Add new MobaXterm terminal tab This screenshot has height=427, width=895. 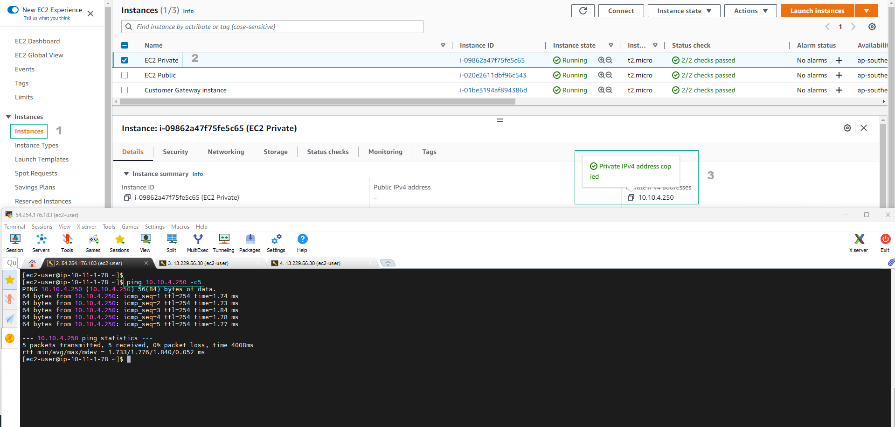click(x=388, y=263)
